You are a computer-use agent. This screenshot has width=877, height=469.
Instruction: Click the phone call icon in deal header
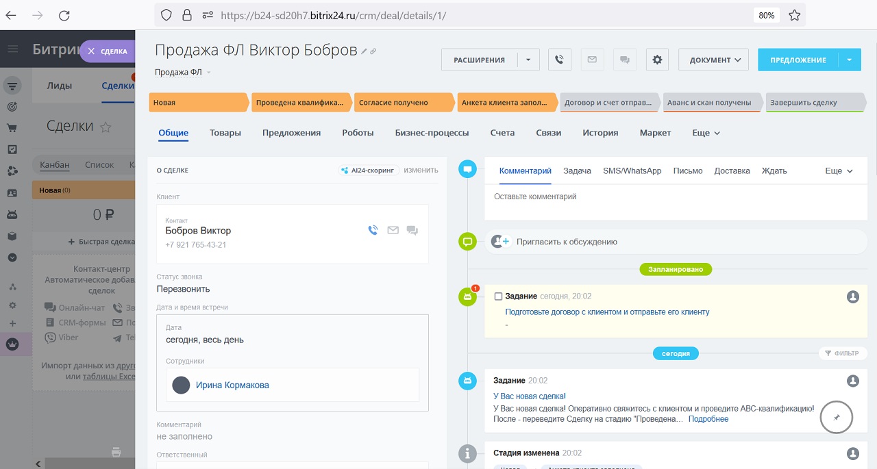click(559, 60)
